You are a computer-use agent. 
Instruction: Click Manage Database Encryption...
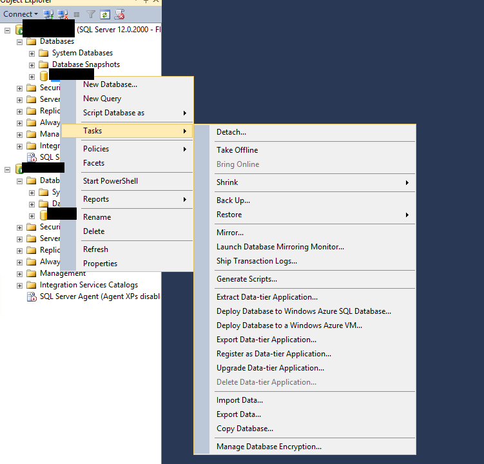(x=305, y=447)
